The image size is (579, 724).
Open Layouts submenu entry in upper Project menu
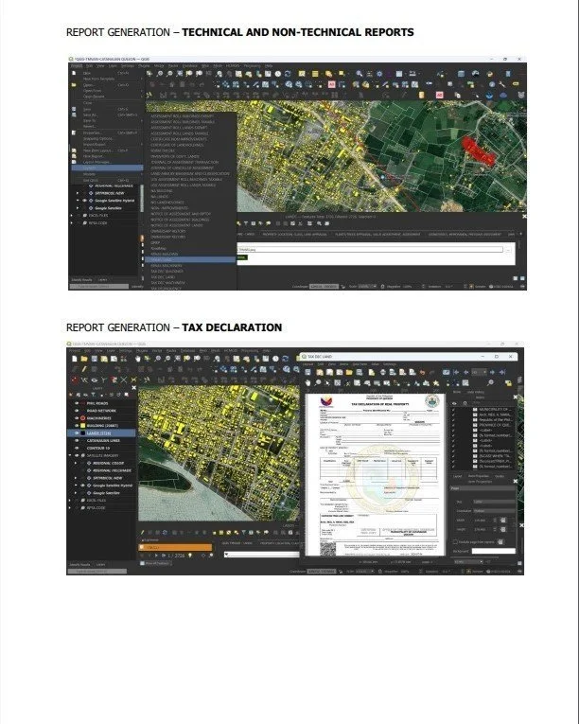point(107,168)
